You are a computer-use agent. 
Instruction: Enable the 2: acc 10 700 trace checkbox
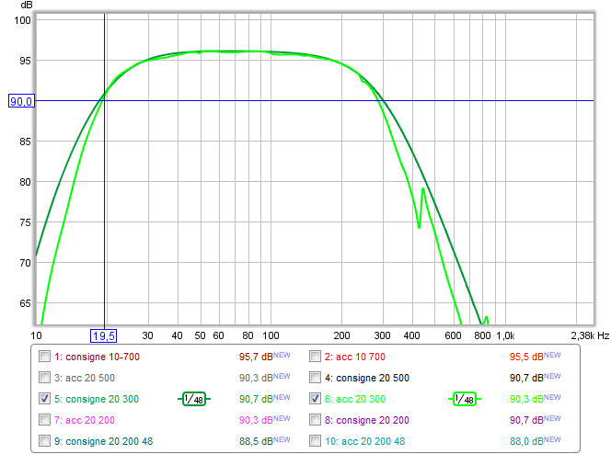pos(316,357)
